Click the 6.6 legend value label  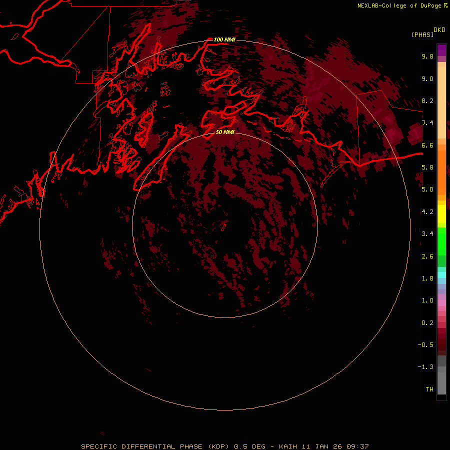[x=427, y=145]
